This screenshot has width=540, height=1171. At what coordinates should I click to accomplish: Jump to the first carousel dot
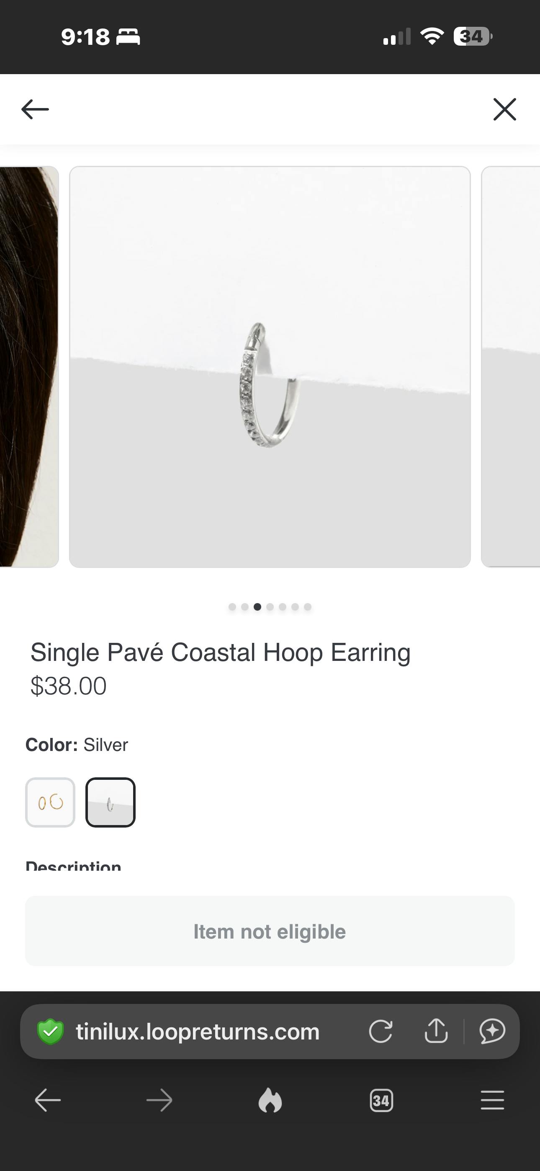(232, 607)
